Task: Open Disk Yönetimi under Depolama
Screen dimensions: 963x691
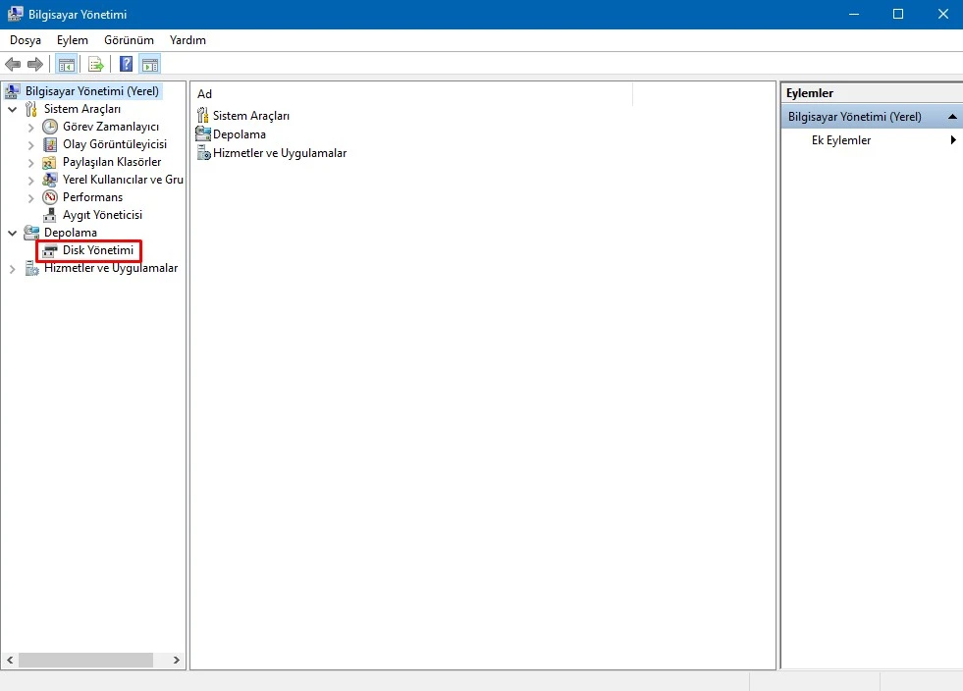Action: point(96,250)
